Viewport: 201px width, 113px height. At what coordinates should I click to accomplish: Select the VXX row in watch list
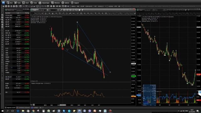[x=17, y=55]
